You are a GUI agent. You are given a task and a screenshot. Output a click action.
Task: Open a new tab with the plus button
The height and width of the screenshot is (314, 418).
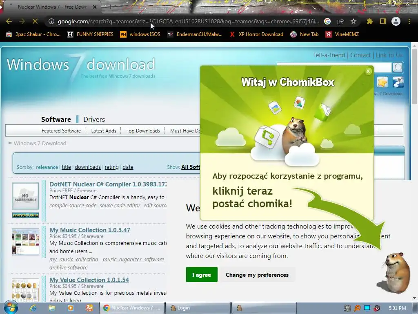coord(109,7)
